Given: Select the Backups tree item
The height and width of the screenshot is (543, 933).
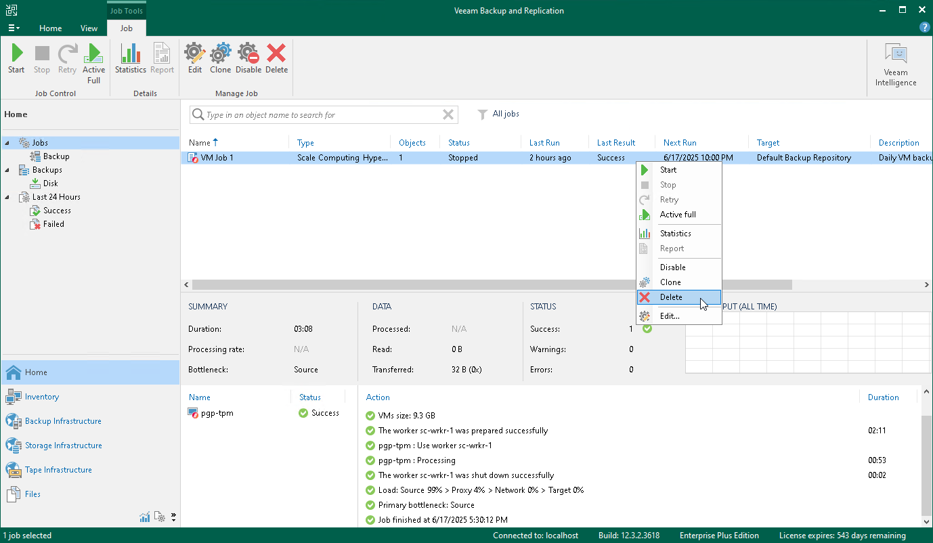Looking at the screenshot, I should point(47,170).
